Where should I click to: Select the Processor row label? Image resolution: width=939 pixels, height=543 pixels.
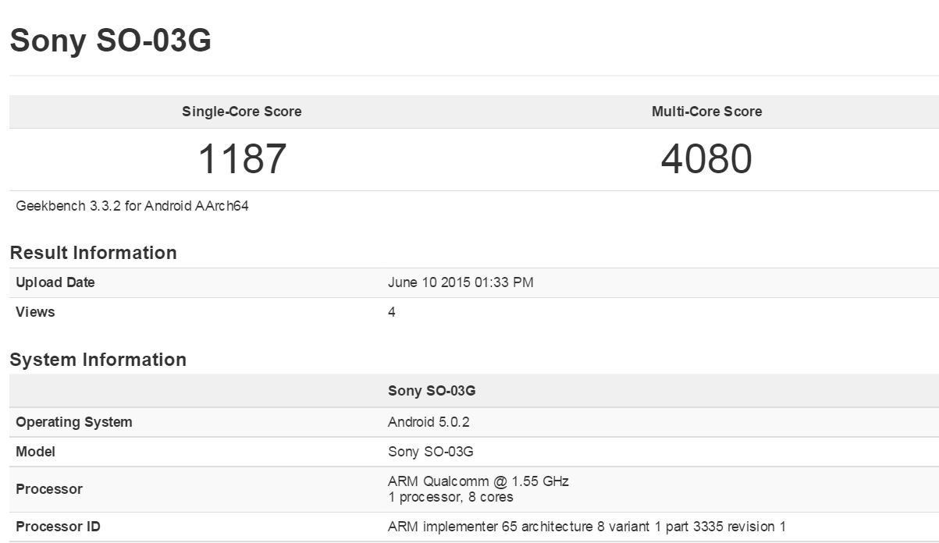click(x=49, y=489)
